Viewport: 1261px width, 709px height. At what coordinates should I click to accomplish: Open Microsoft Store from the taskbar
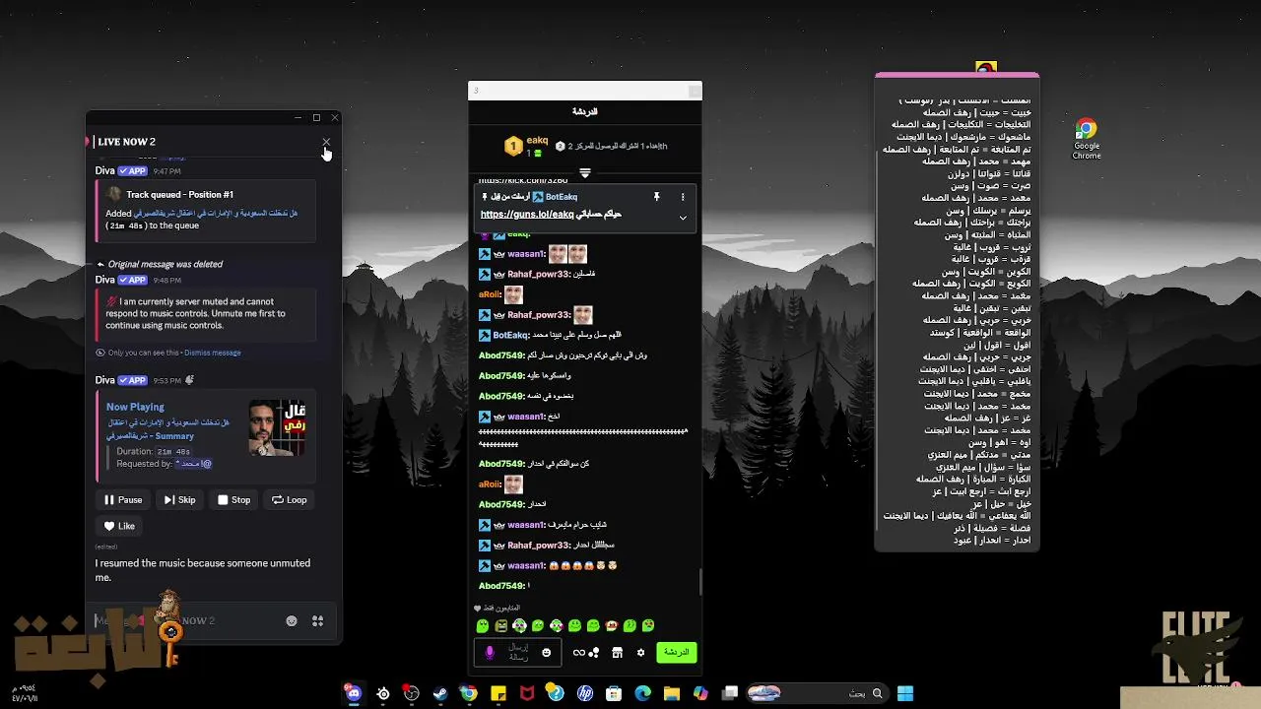point(614,693)
